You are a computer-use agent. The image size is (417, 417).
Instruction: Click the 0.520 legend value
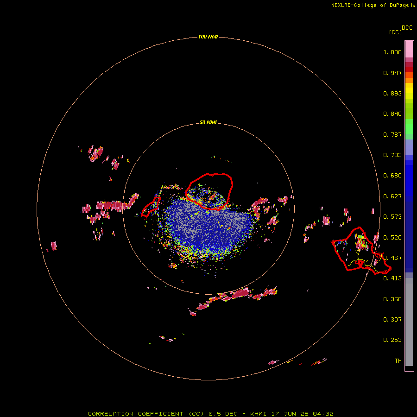392,238
